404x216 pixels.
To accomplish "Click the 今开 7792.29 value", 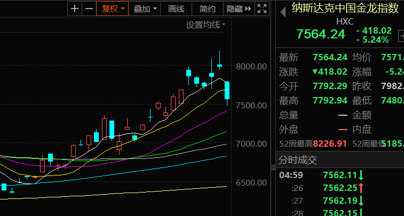I will (x=330, y=86).
